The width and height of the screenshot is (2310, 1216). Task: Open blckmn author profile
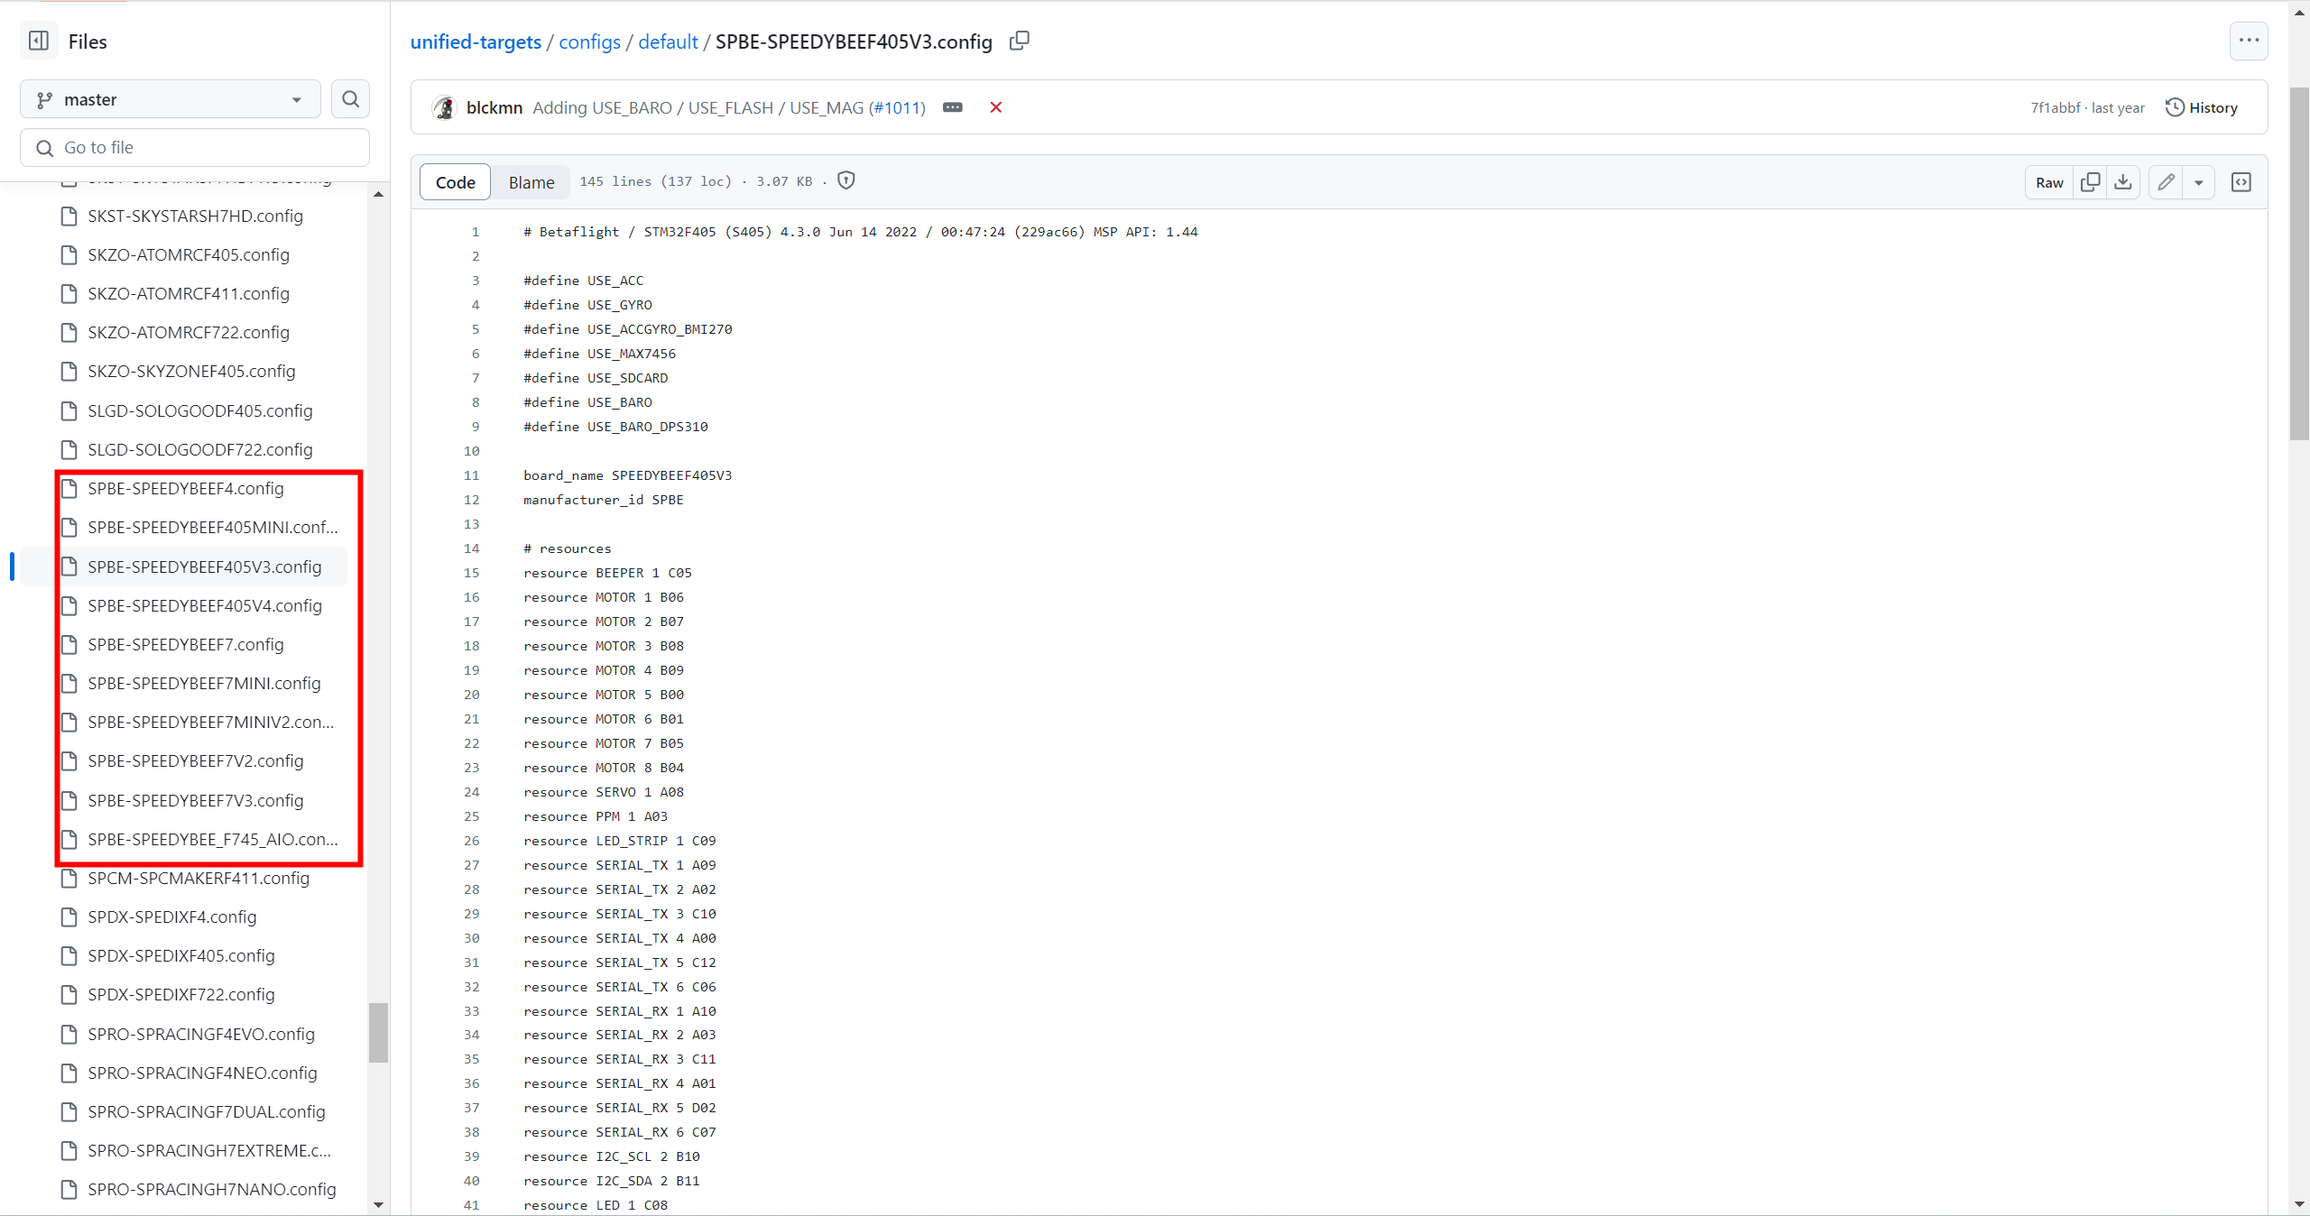[x=494, y=107]
